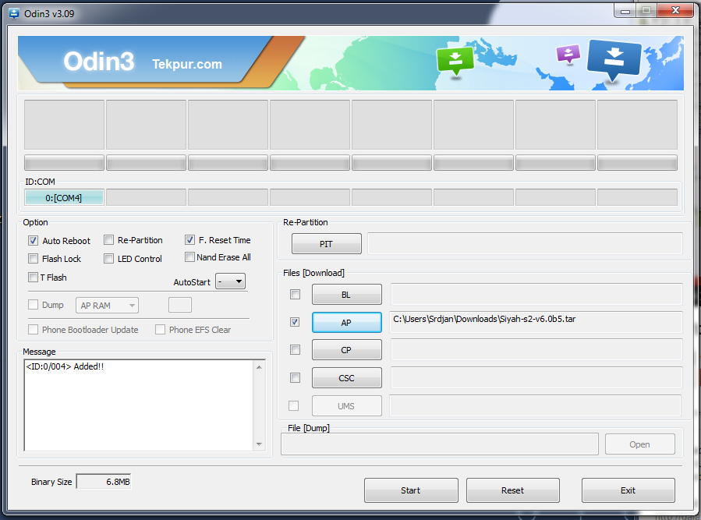701x520 pixels.
Task: Open the AP RAM dump dropdown
Action: (107, 306)
